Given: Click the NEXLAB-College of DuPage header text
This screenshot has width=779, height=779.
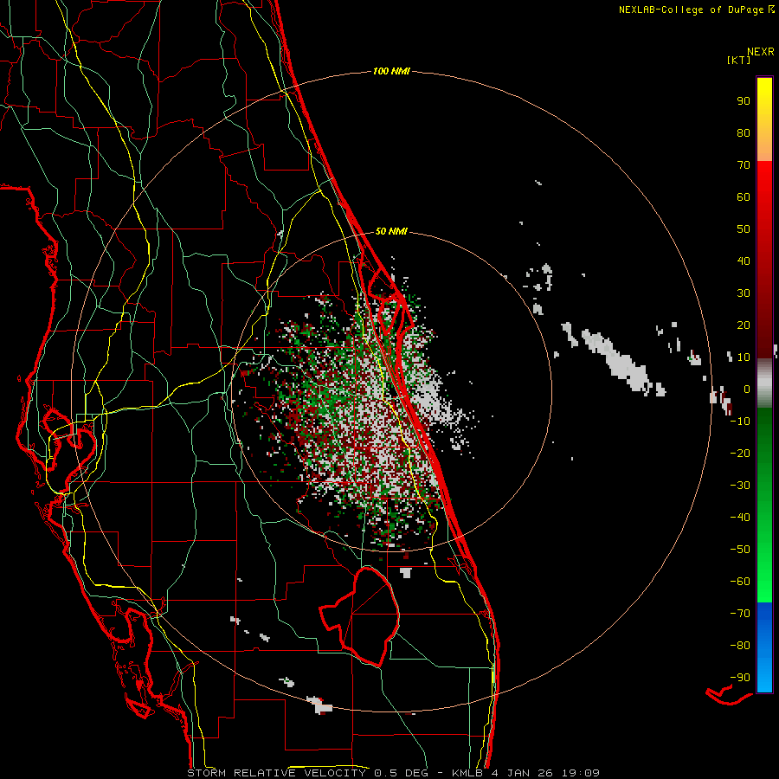Looking at the screenshot, I should coord(697,10).
